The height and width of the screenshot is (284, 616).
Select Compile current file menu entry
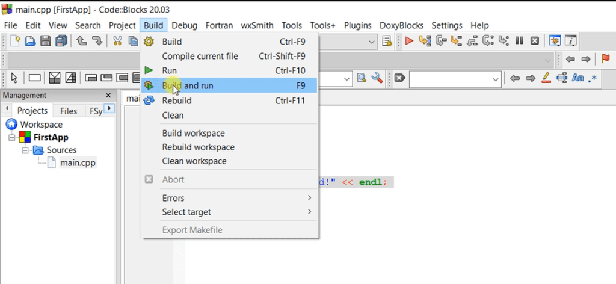click(x=229, y=56)
